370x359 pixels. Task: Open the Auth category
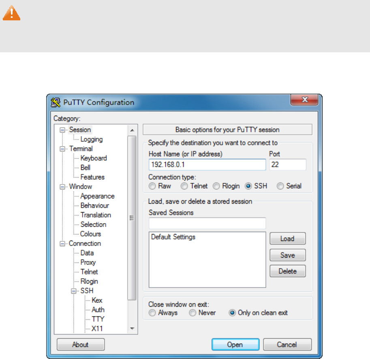click(98, 310)
